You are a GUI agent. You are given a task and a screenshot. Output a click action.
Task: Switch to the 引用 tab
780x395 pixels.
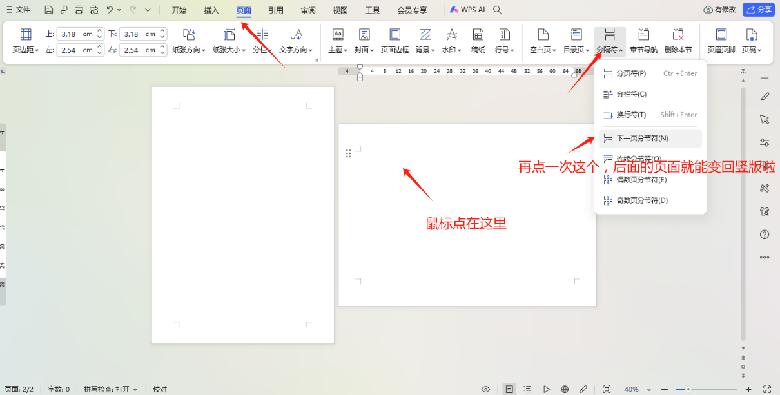276,10
